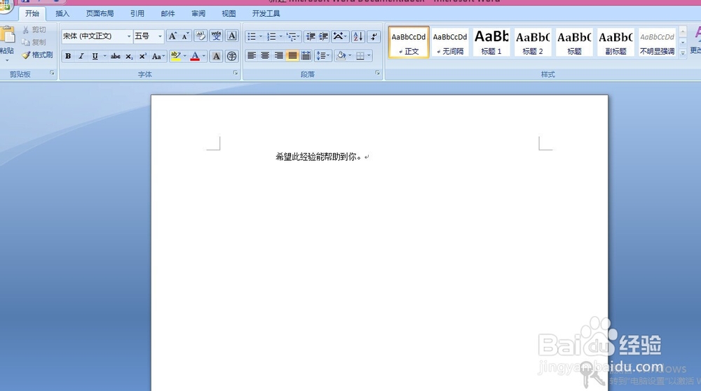Apply the 副标题 style
Image resolution: width=701 pixels, height=391 pixels.
point(615,42)
